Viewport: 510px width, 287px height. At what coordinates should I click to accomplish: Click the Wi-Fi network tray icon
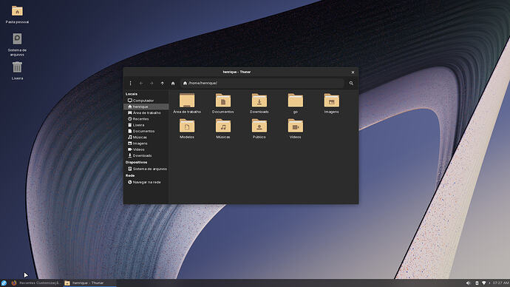483,283
